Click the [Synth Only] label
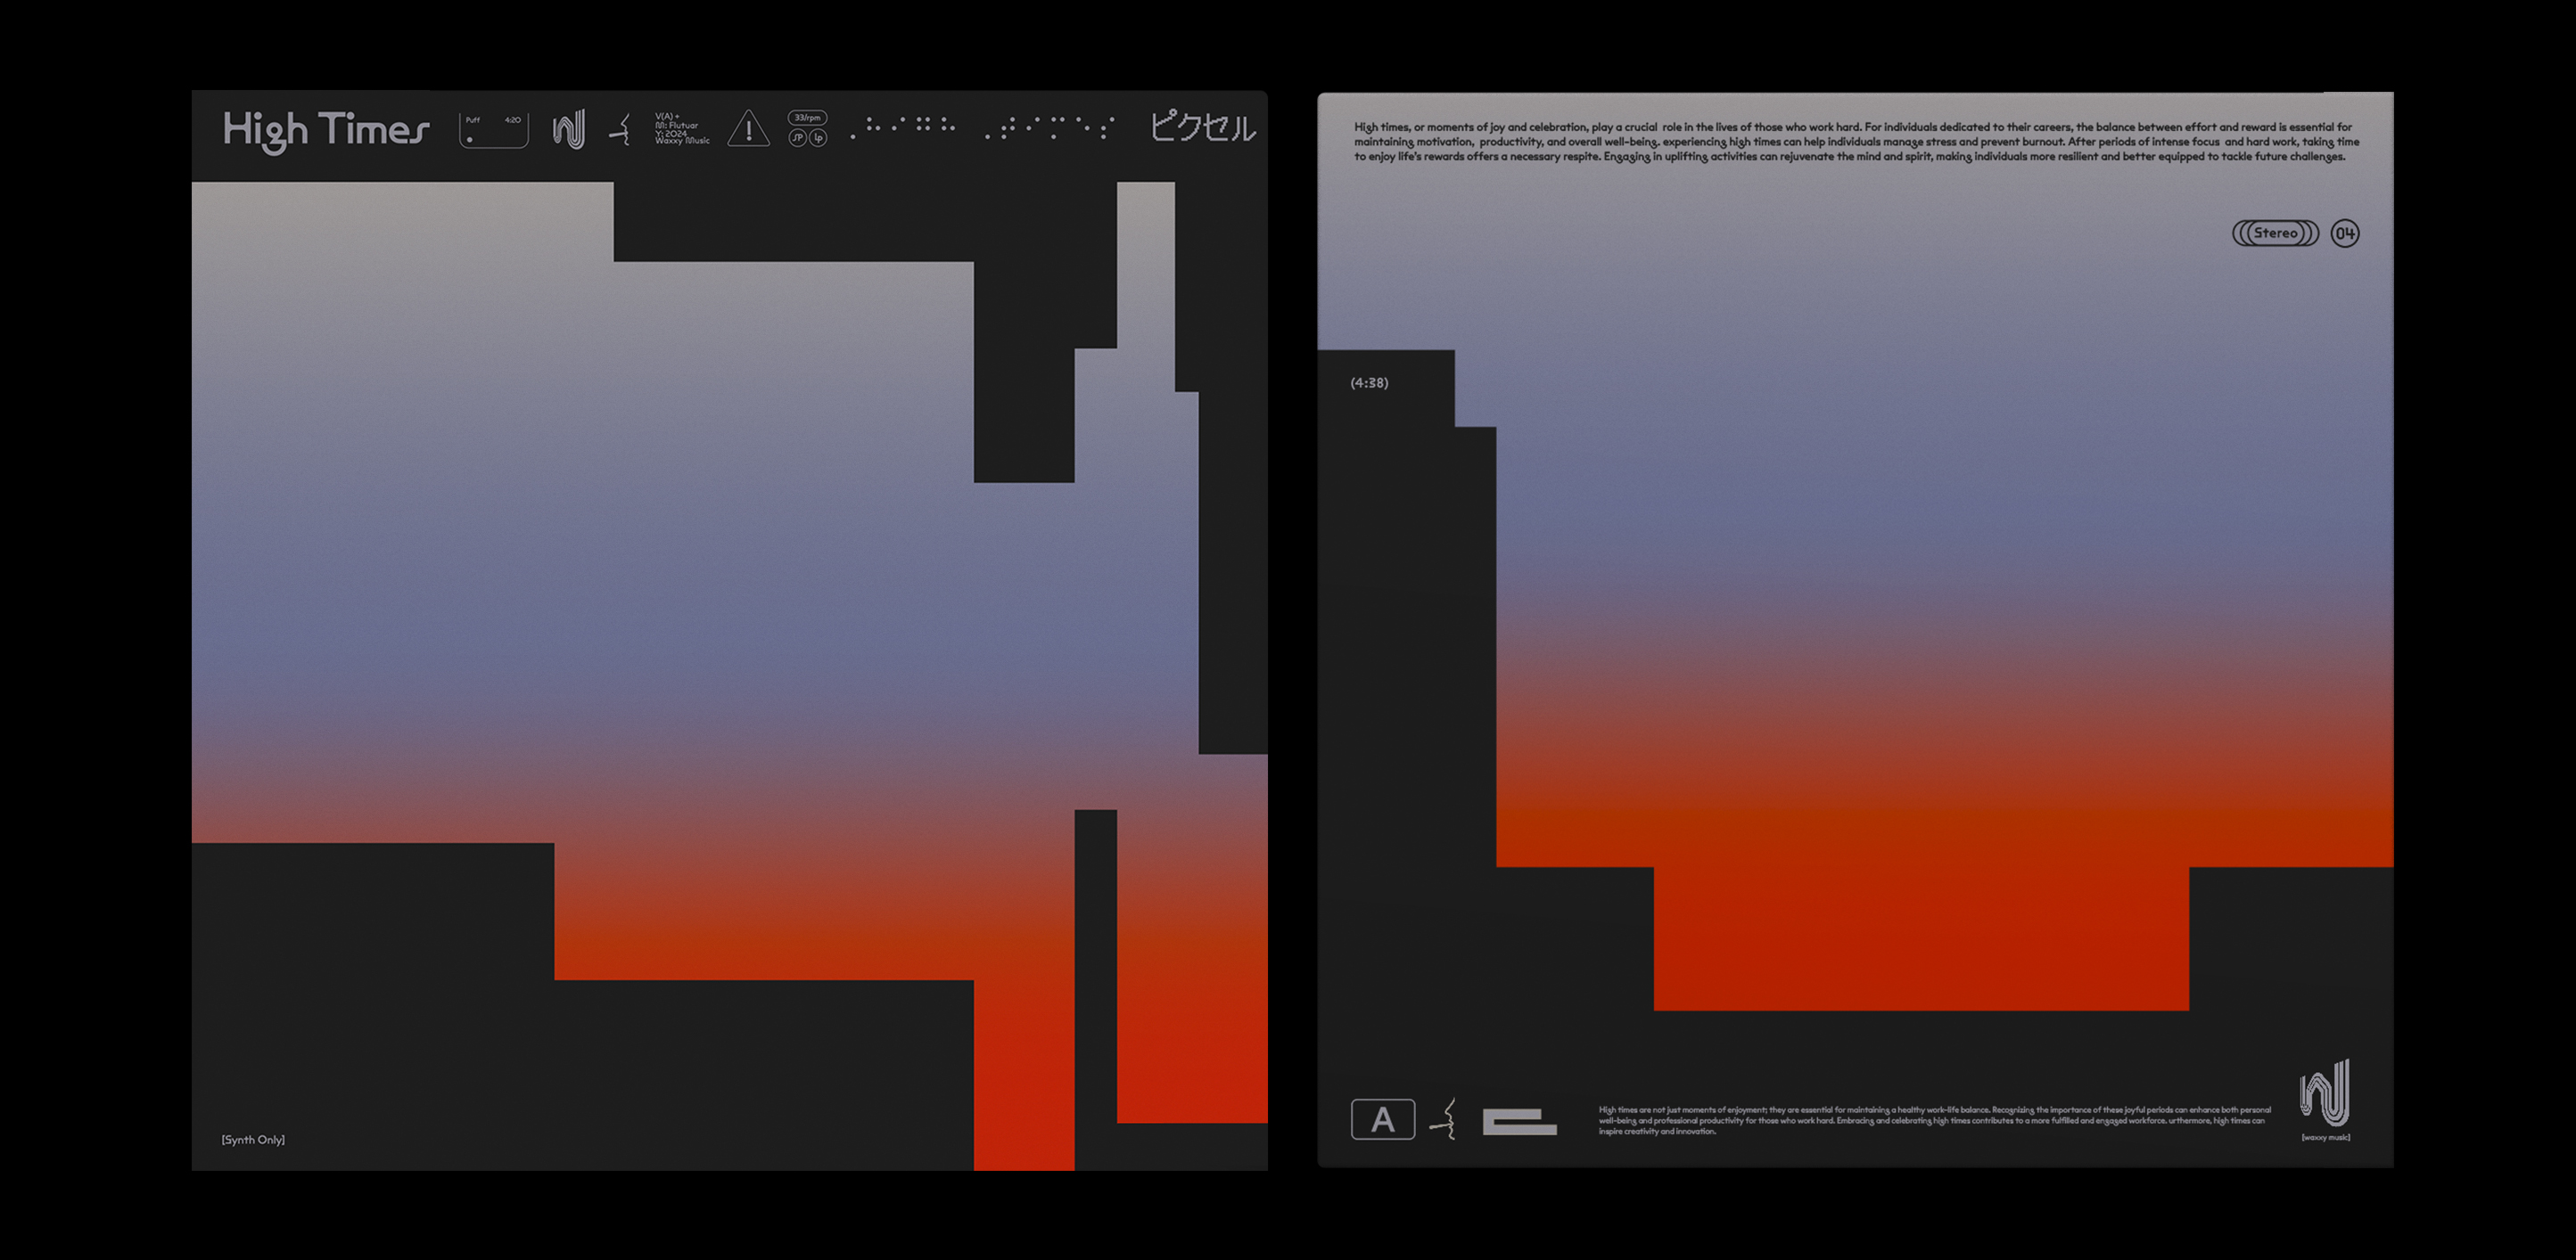Viewport: 2576px width, 1260px height. (x=253, y=1140)
